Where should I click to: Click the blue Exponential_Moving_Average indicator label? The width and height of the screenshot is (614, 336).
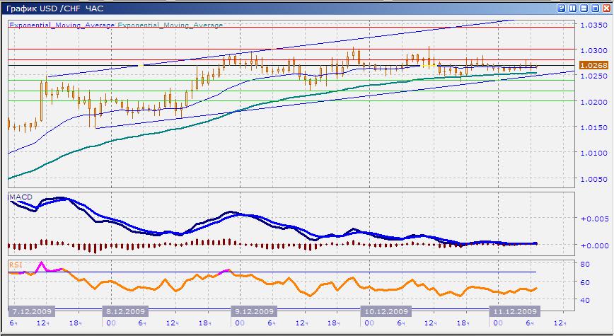(62, 25)
